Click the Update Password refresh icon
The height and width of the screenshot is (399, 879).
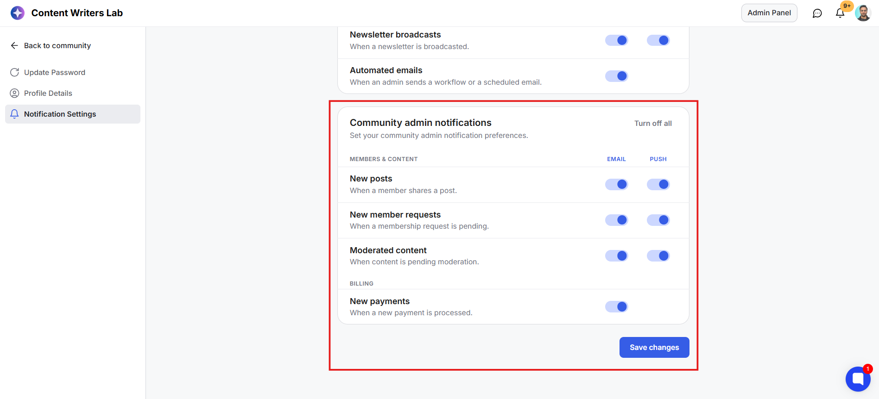[x=15, y=72]
